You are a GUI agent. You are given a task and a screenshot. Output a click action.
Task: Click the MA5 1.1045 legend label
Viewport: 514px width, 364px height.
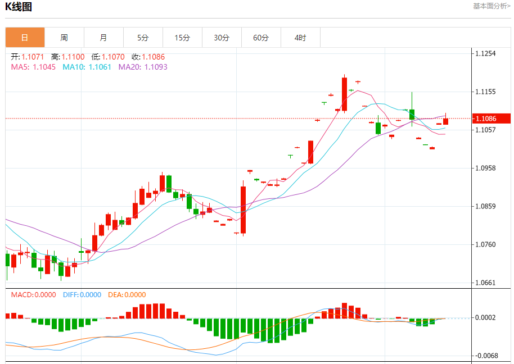[33, 67]
